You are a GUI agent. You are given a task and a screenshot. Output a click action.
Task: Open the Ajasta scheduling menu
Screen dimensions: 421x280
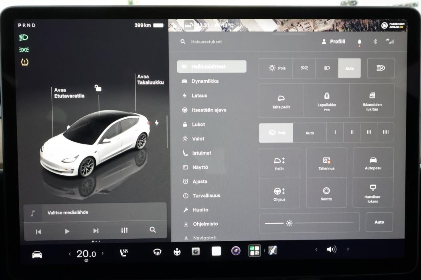[195, 181]
